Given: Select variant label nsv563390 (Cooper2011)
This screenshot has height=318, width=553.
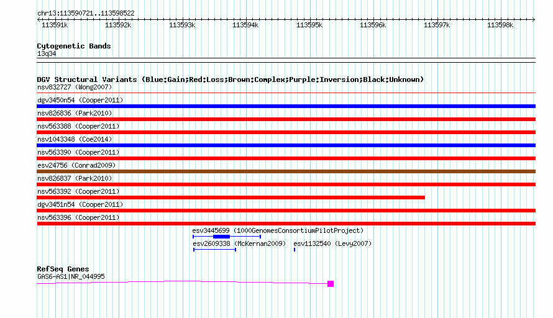Looking at the screenshot, I should (78, 152).
